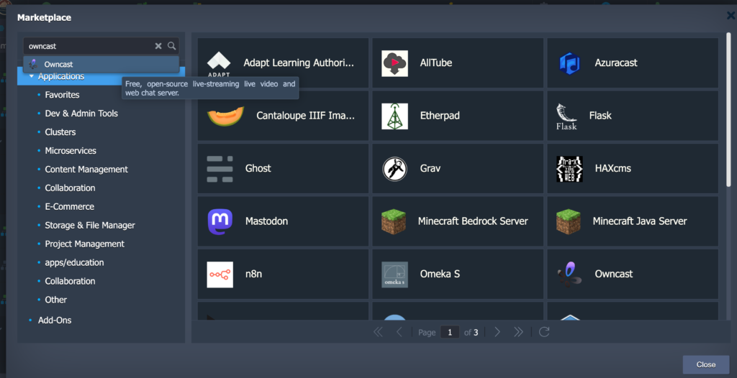Collapse the Applications tree section
737x378 pixels.
click(x=32, y=76)
